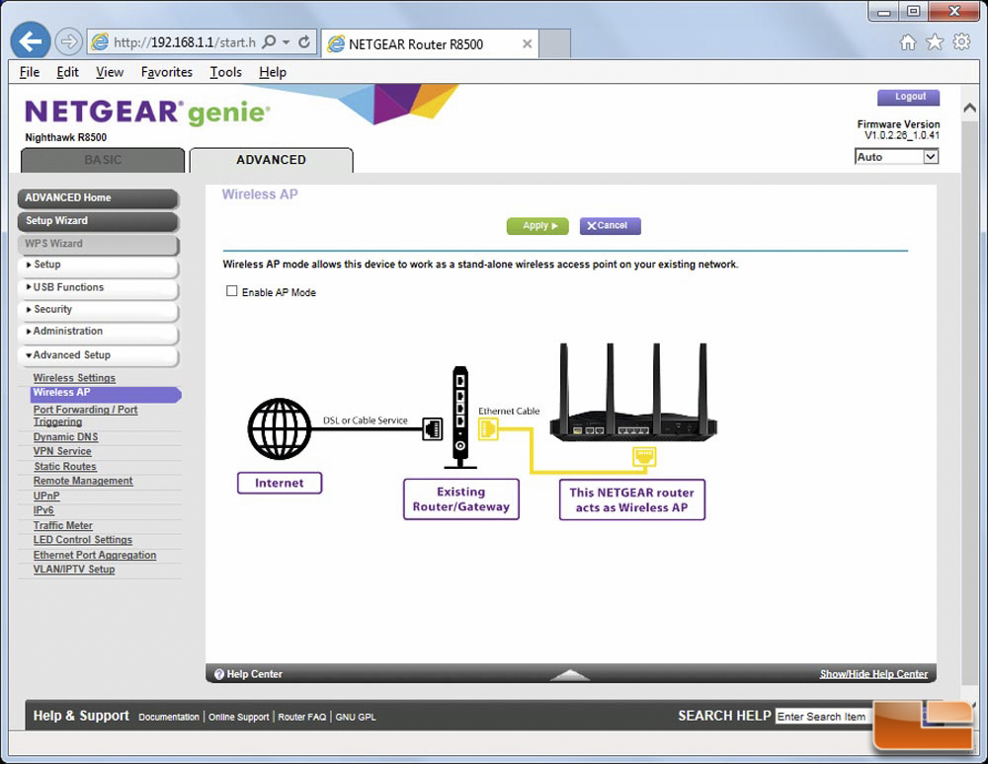Open LED Control Settings
Viewport: 988px width, 764px height.
[x=83, y=540]
